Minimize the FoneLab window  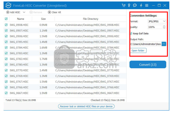(x=154, y=5)
